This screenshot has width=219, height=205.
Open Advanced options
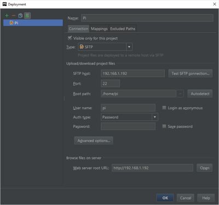tap(94, 140)
